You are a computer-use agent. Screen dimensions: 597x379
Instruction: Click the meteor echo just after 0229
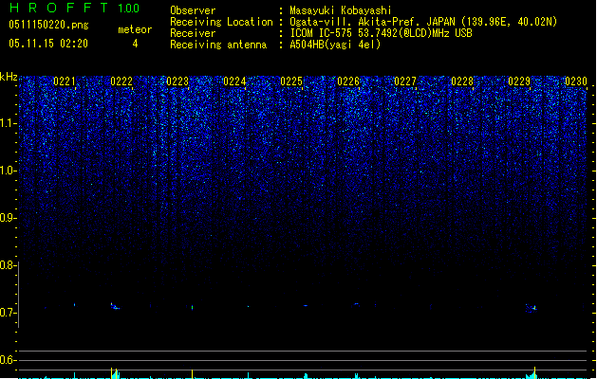coord(532,308)
